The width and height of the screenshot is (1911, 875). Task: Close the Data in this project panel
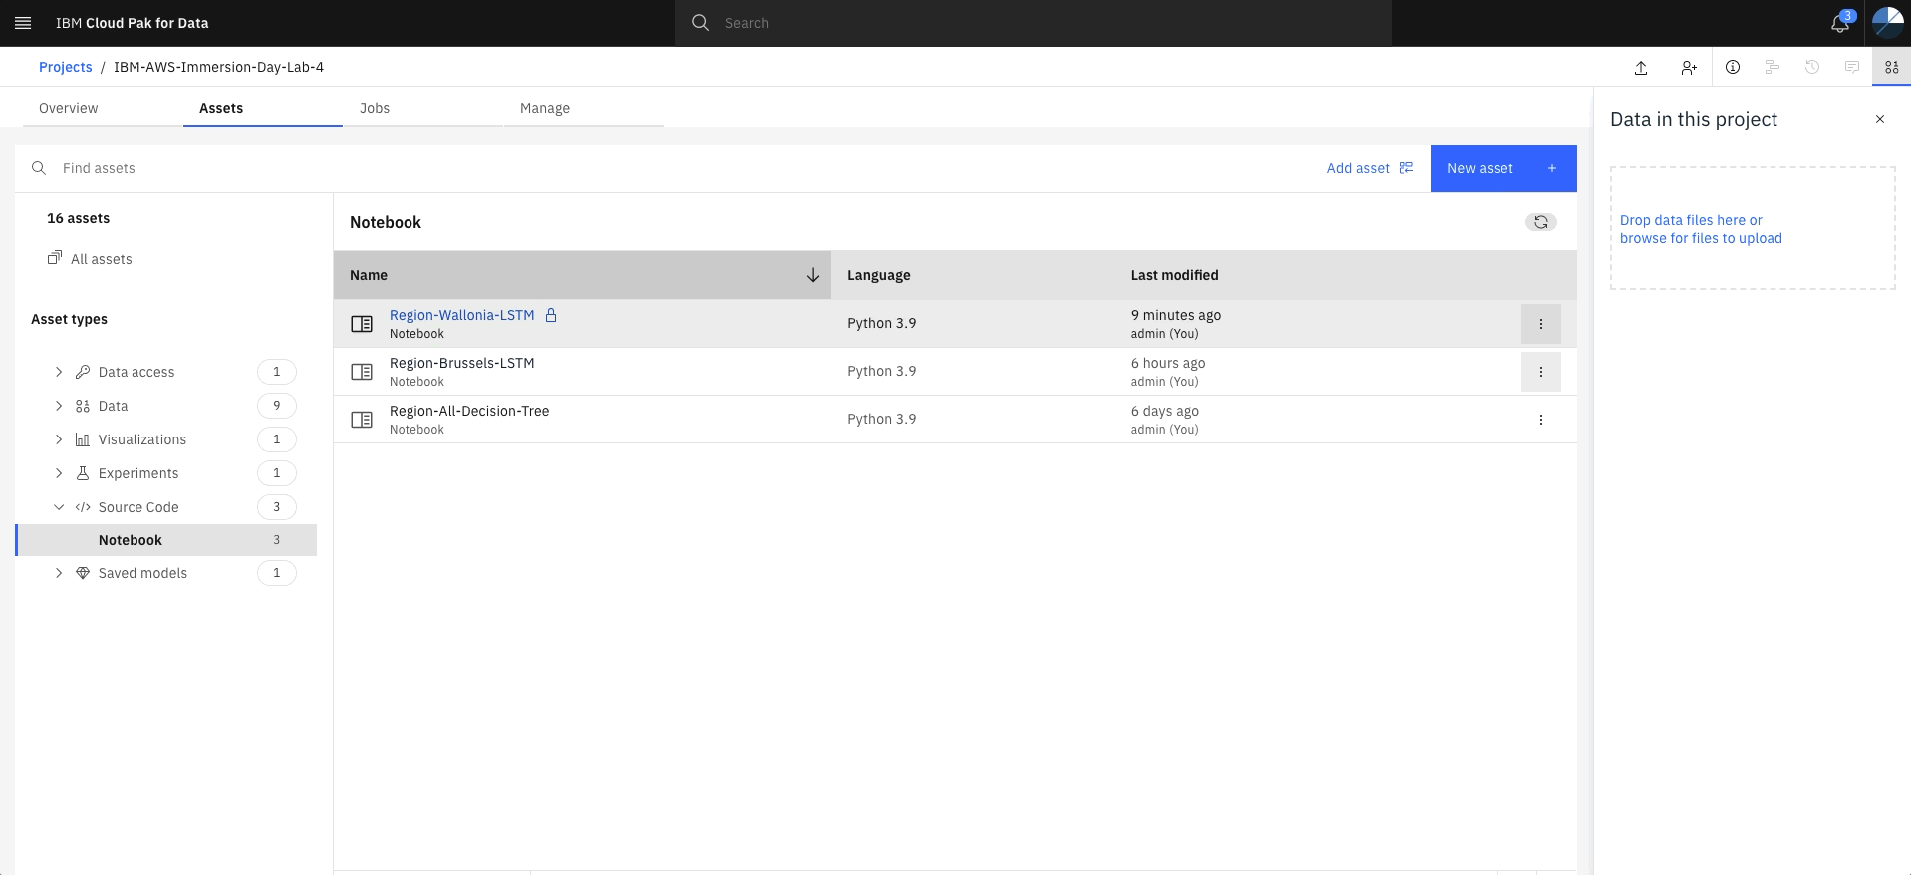[x=1880, y=119]
